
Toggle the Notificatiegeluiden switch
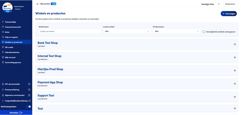point(28,107)
